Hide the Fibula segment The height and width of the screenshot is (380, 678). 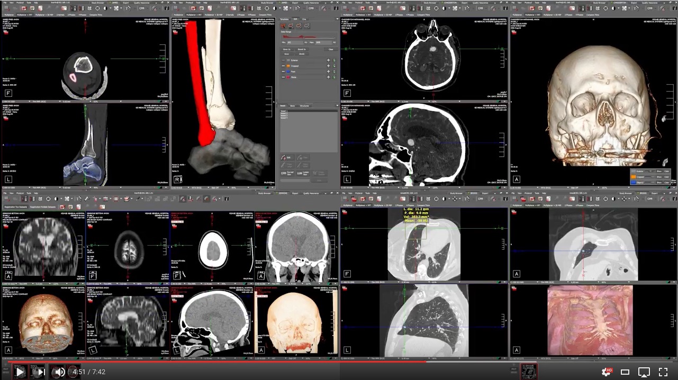point(283,77)
